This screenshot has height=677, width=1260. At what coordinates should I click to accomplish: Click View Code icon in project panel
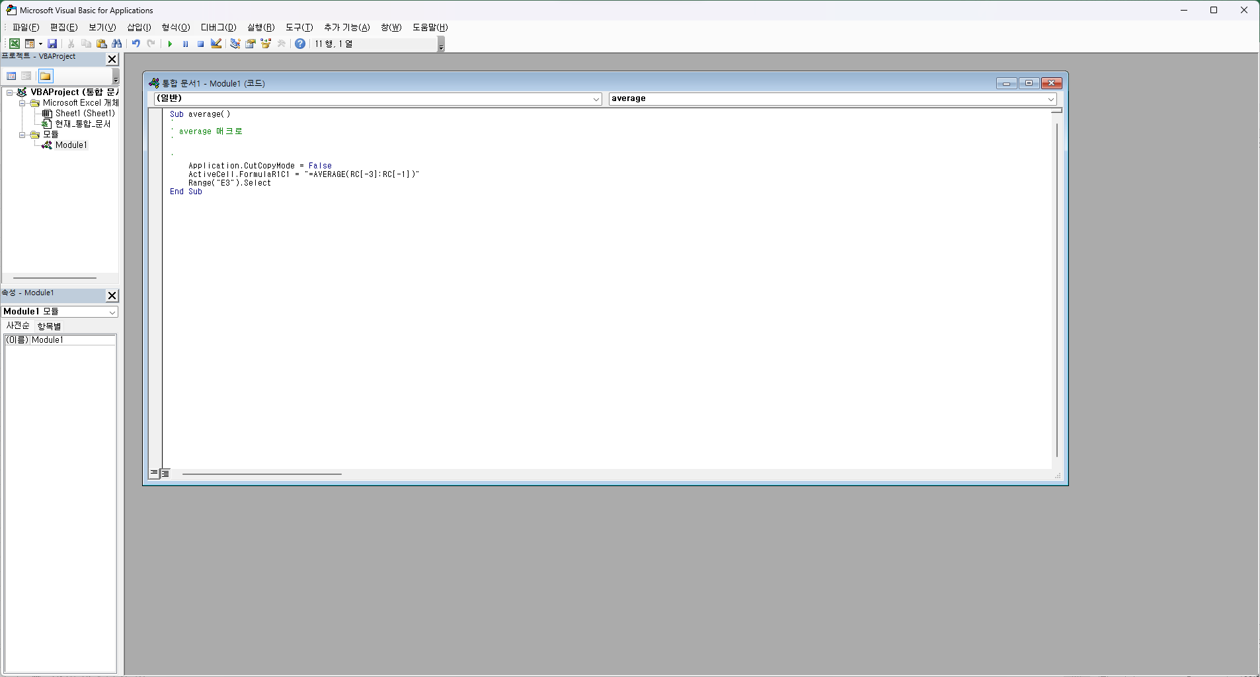point(11,76)
